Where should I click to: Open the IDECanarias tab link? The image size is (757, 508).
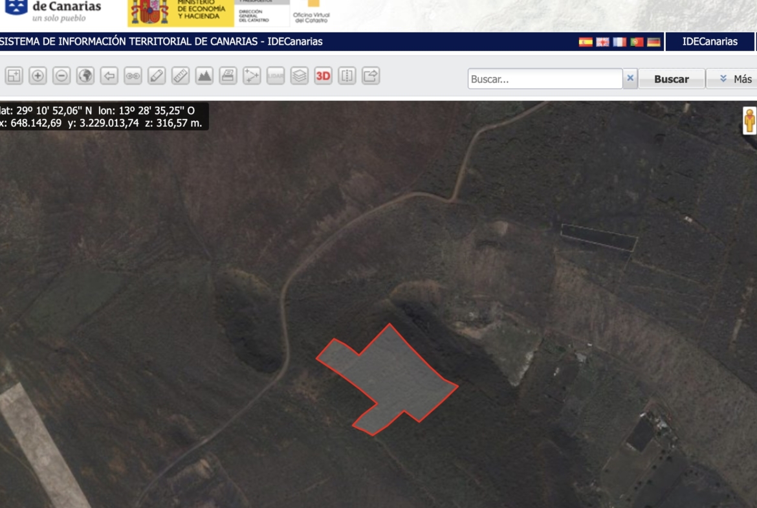click(x=710, y=41)
